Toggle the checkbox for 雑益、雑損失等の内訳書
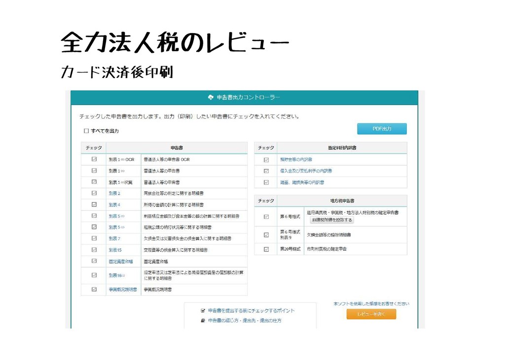 266,182
